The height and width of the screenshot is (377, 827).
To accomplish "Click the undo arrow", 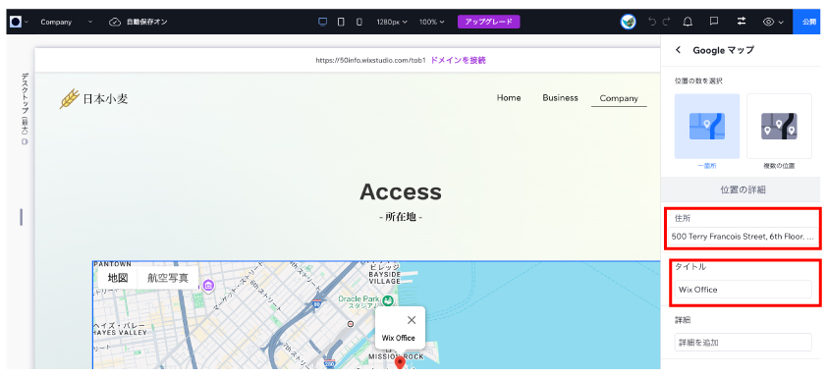I will click(x=652, y=22).
